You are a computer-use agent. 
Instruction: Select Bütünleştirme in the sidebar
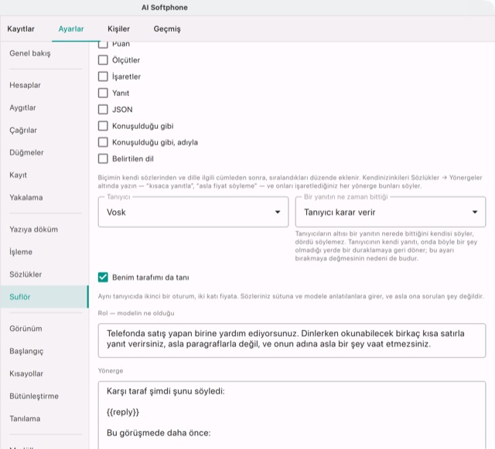[x=44, y=396]
